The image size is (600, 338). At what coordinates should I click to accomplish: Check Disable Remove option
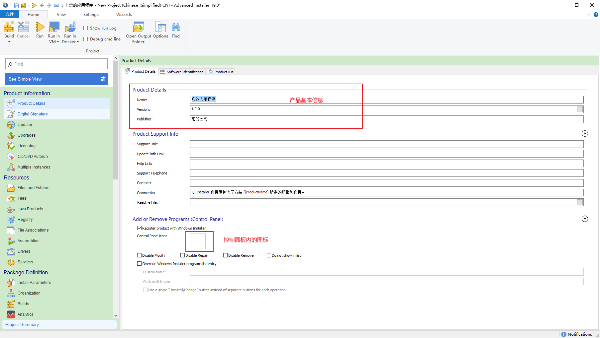pos(226,255)
